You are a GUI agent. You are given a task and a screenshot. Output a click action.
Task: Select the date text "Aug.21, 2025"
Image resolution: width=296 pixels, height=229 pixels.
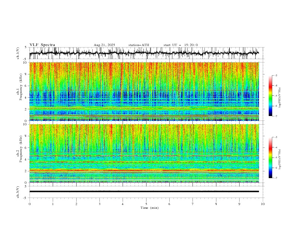(104, 45)
